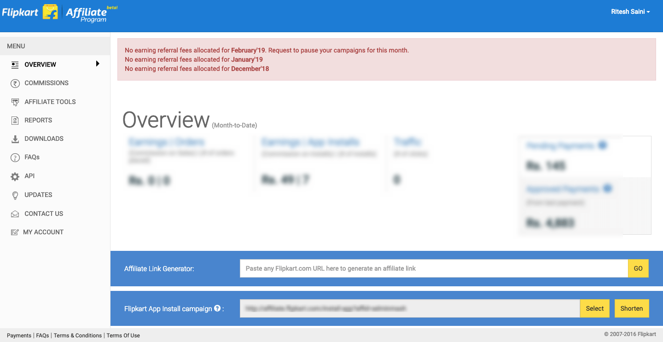Click the GO button to generate link
Viewport: 663px width, 342px height.
[x=638, y=268]
